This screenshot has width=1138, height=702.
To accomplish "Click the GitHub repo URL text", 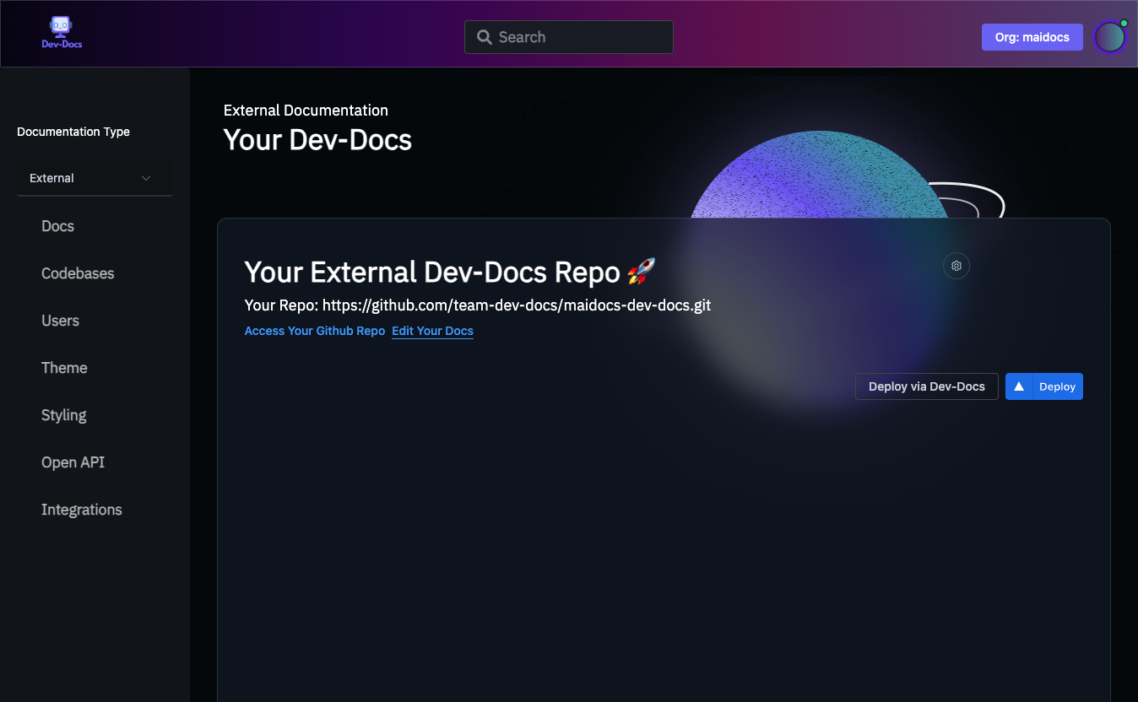I will click(x=516, y=305).
